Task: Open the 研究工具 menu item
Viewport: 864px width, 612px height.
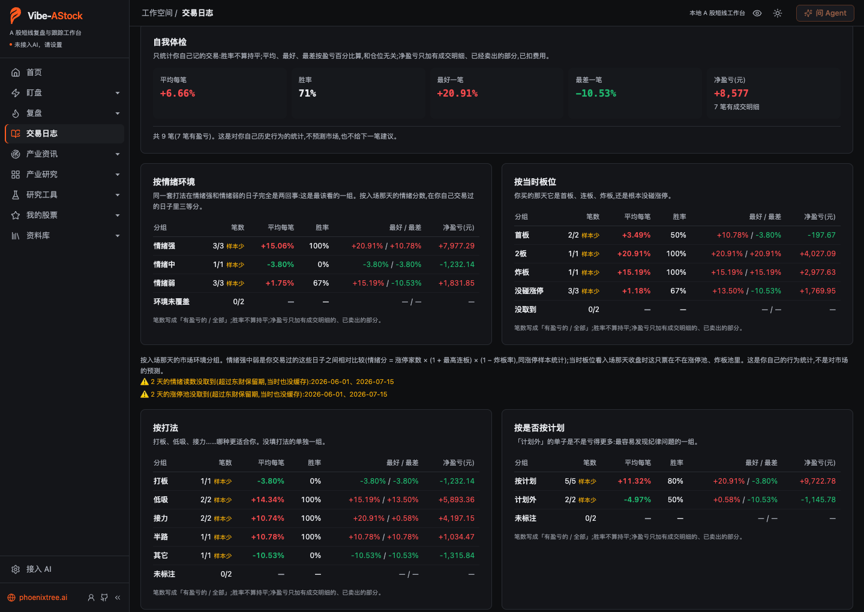Action: click(x=64, y=195)
